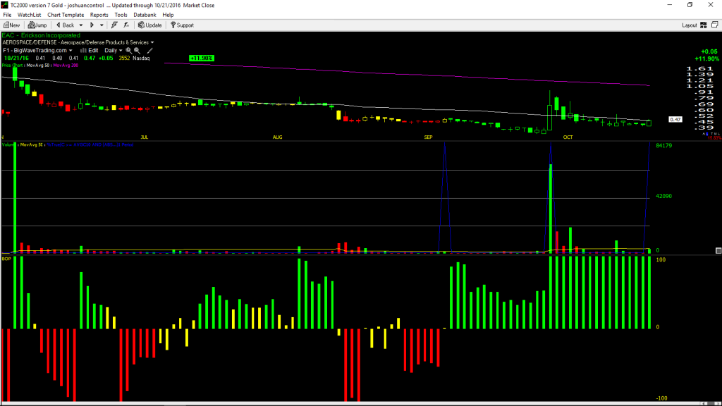Click the MovAvg 50 legend label
The image size is (722, 406).
point(38,66)
